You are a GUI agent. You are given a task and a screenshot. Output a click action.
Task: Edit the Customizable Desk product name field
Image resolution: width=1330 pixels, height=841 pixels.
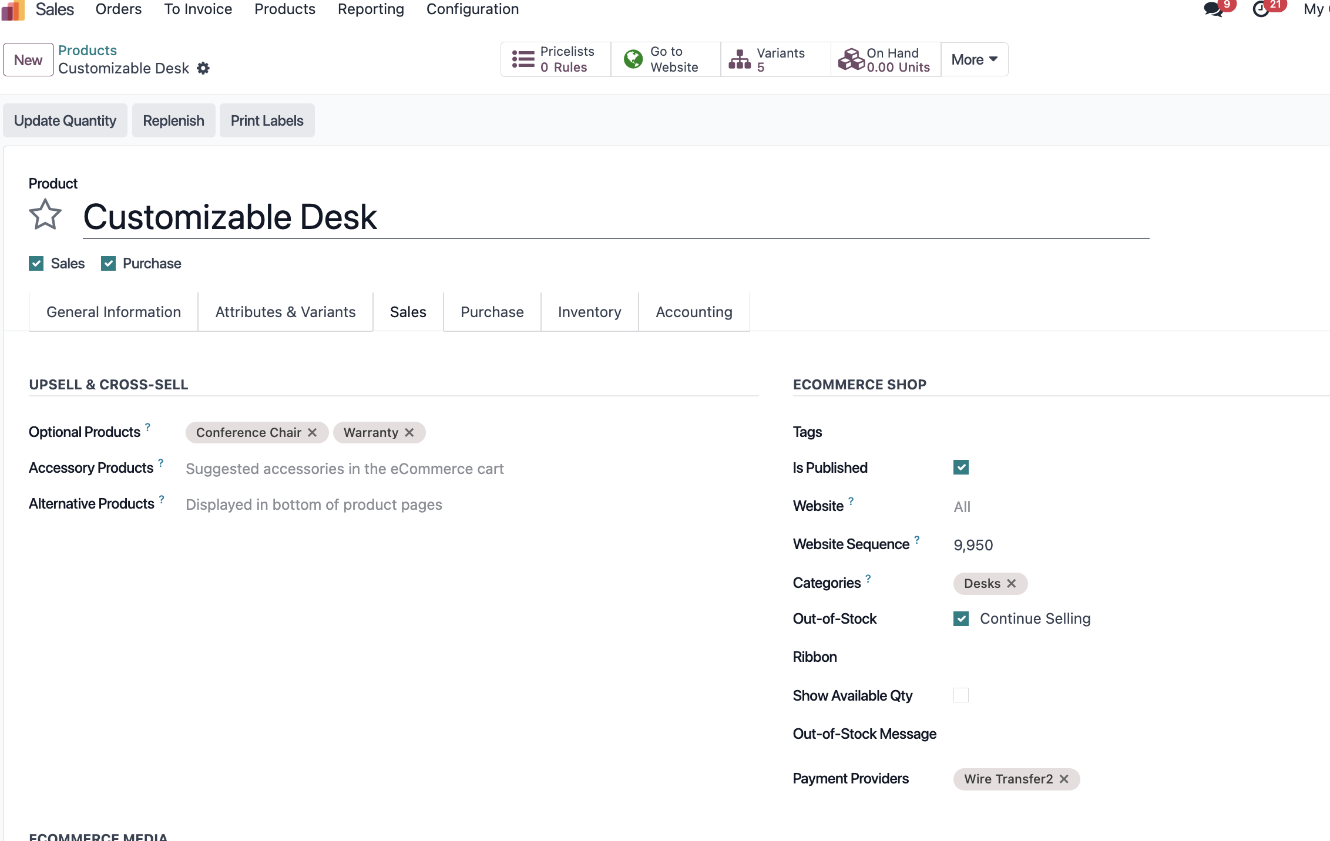coord(616,217)
